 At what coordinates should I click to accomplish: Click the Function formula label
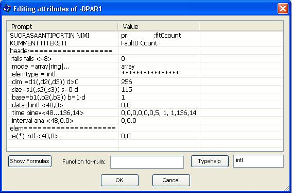83,162
